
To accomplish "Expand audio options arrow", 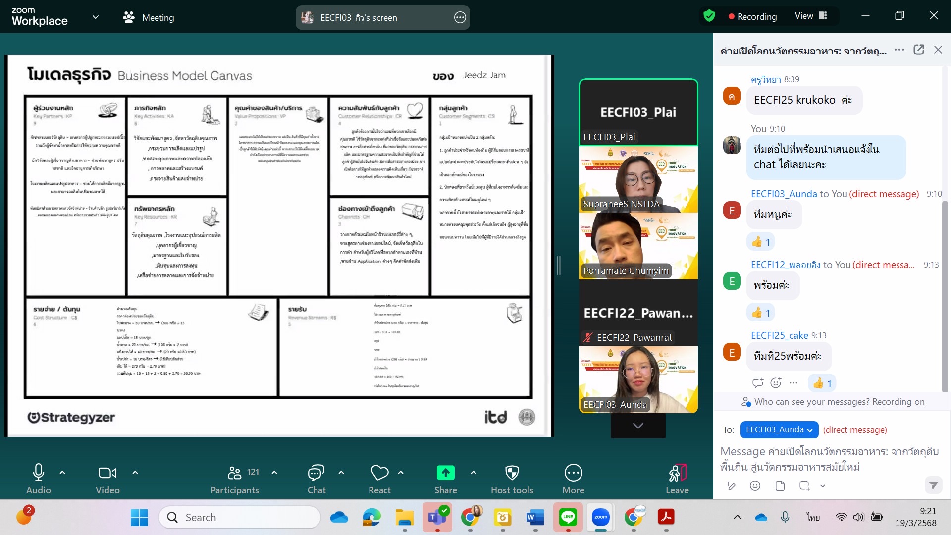I will [x=62, y=473].
